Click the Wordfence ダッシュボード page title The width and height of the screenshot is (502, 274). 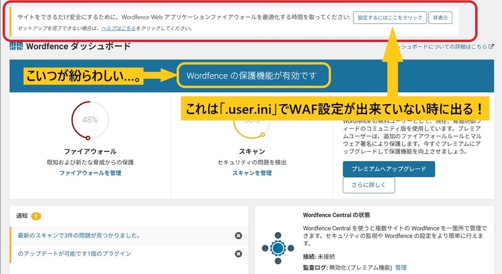78,46
